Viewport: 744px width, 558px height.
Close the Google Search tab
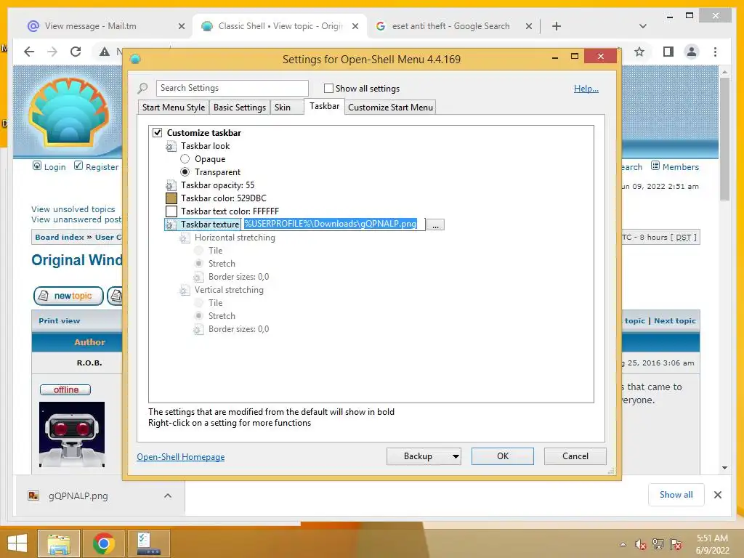529,26
